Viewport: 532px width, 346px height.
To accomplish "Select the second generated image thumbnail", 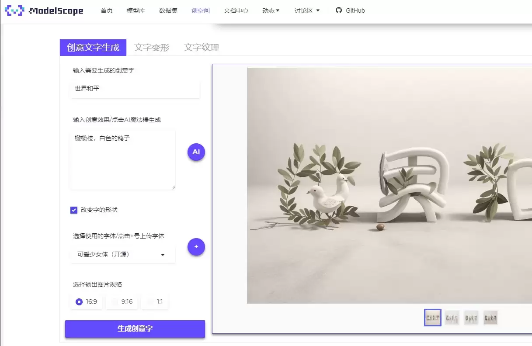I will pyautogui.click(x=452, y=318).
